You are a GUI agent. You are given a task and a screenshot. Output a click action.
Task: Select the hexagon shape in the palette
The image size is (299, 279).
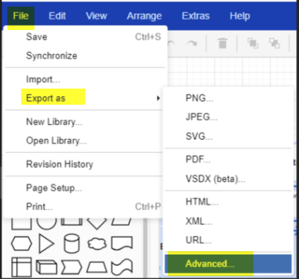point(21,243)
